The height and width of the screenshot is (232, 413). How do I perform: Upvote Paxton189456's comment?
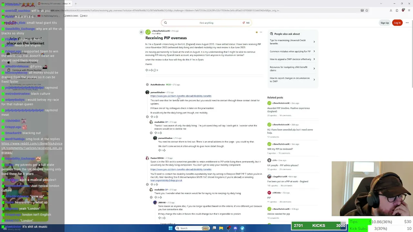pyautogui.click(x=152, y=184)
